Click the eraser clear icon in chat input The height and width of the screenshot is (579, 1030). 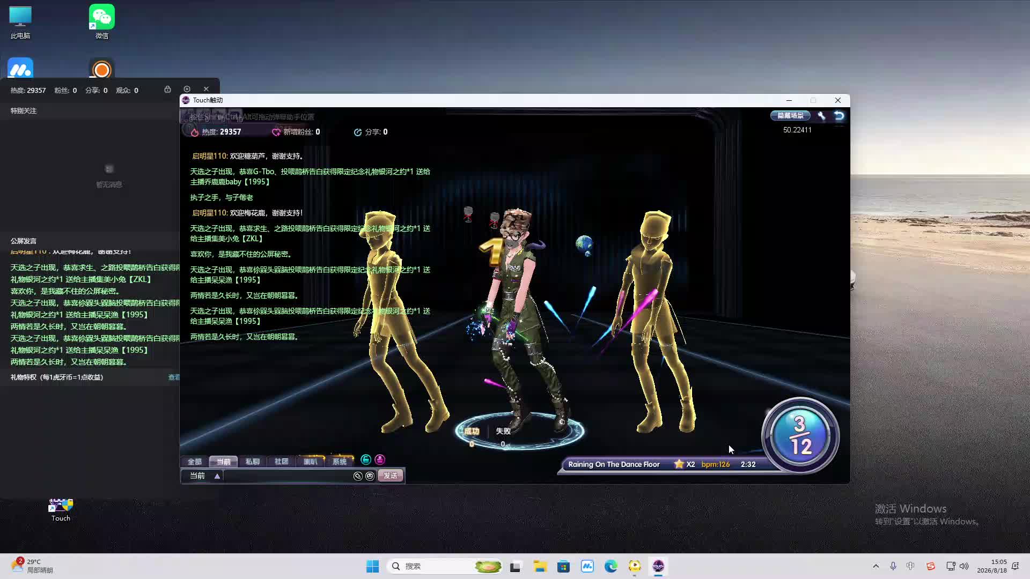[358, 476]
